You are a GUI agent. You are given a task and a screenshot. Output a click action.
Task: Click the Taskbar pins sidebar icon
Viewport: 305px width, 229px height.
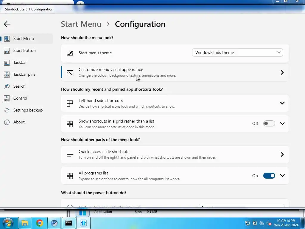[x=7, y=74]
